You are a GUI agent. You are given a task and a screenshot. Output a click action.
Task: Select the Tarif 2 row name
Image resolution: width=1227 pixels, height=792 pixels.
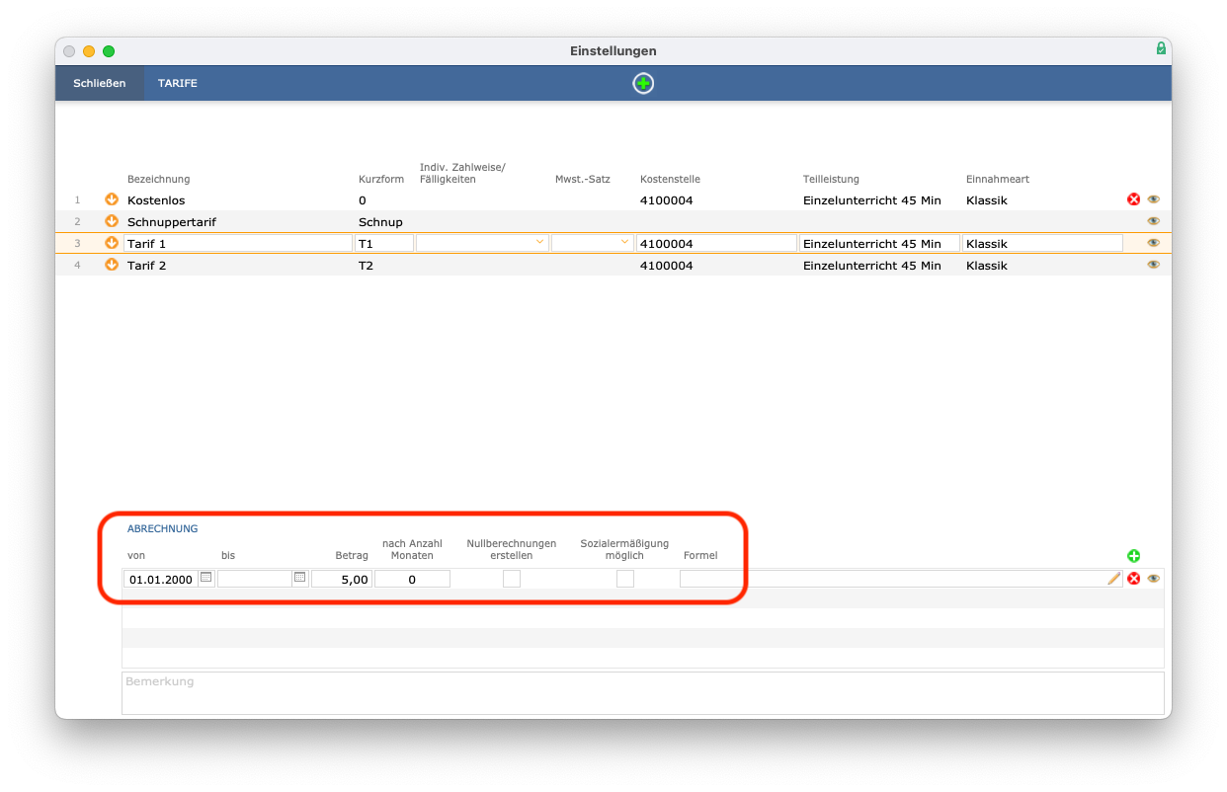point(147,266)
